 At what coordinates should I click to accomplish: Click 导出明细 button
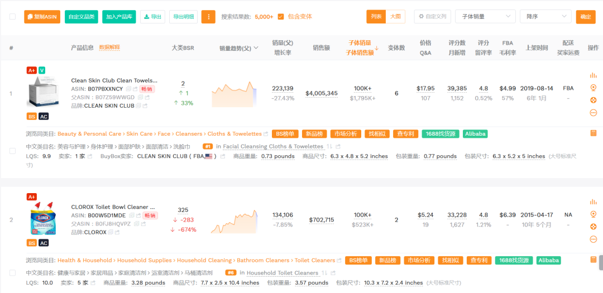[x=184, y=17]
